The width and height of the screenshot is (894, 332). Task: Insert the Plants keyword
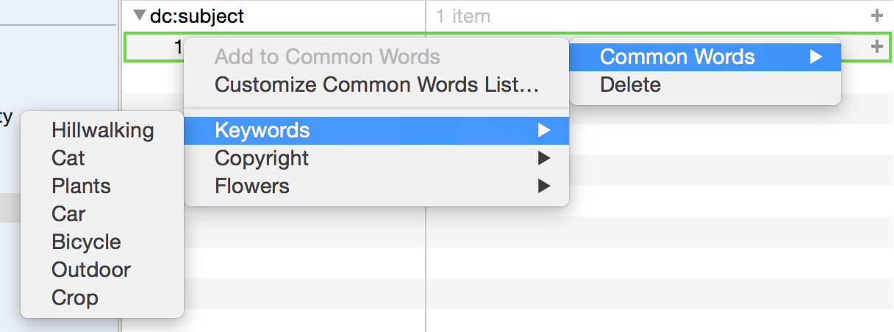[102, 186]
